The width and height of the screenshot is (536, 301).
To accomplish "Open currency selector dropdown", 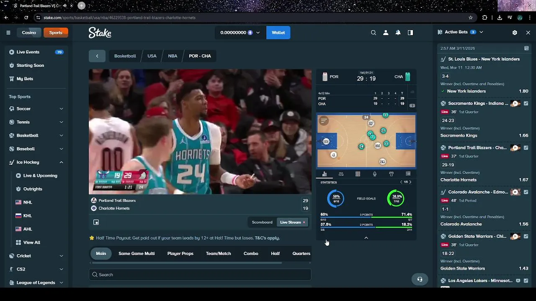I will point(240,33).
